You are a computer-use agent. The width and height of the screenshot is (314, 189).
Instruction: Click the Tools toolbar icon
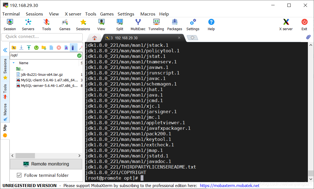46,25
